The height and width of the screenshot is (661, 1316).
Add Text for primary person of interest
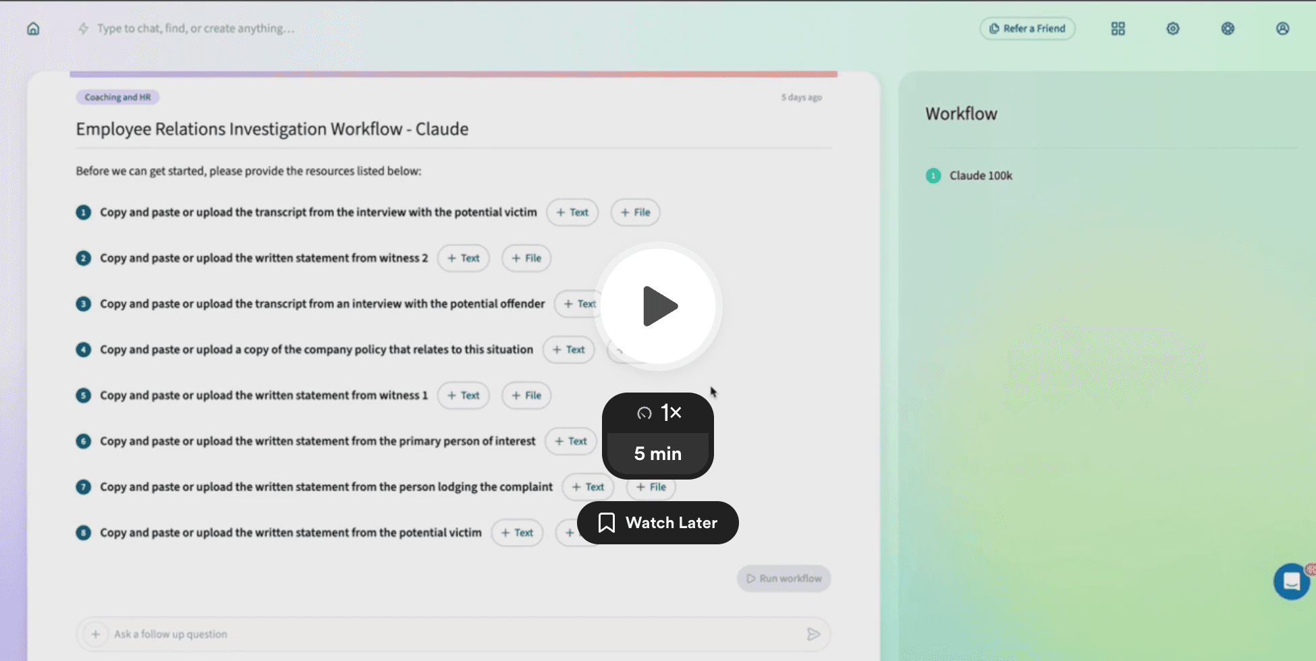point(570,441)
